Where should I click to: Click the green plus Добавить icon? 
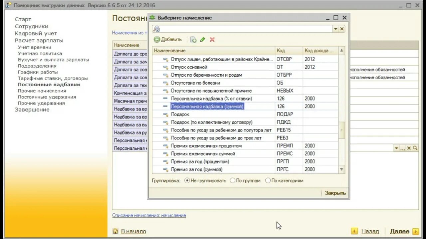point(157,40)
